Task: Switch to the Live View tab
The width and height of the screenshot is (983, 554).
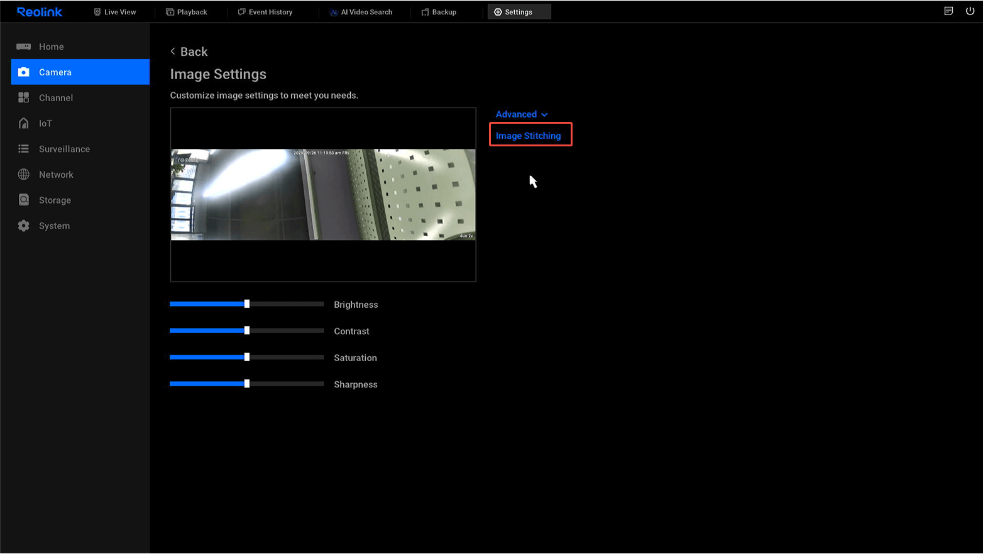Action: click(x=115, y=12)
